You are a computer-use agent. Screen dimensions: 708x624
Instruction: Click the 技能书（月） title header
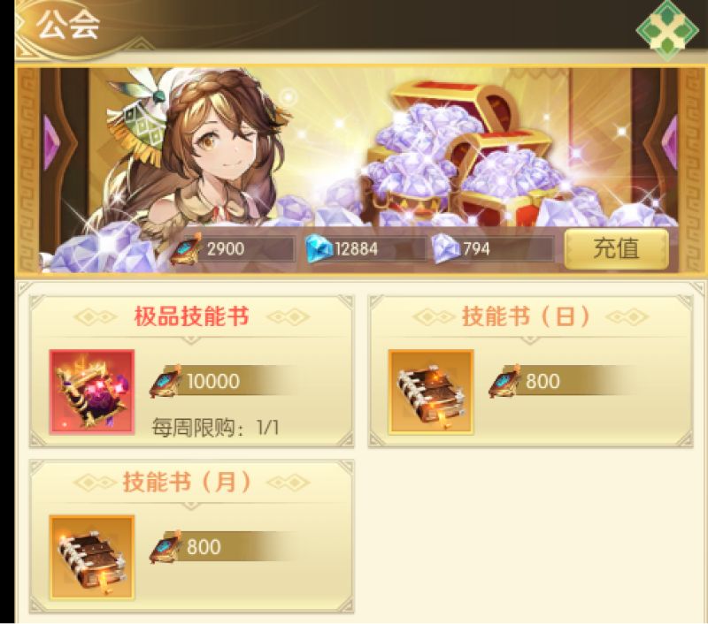(187, 482)
